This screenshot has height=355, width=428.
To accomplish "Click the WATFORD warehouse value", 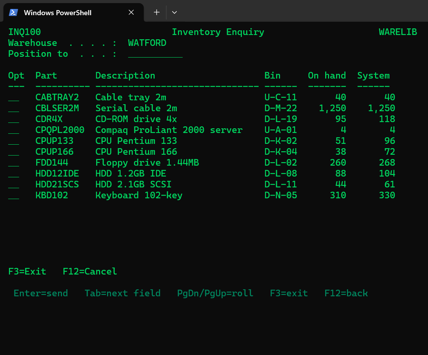I will pyautogui.click(x=147, y=43).
